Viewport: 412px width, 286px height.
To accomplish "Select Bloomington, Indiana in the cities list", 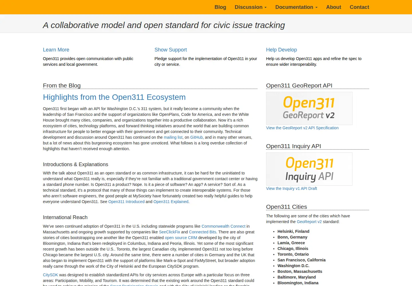I will tap(298, 283).
